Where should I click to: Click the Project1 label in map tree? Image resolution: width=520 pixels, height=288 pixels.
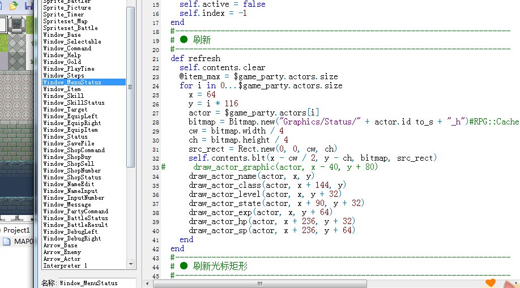click(16, 230)
